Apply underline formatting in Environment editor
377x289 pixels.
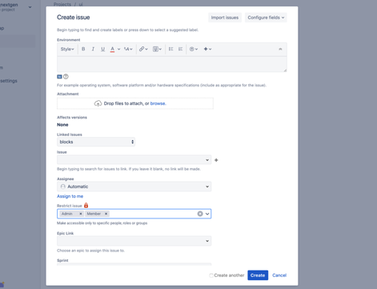coord(102,49)
